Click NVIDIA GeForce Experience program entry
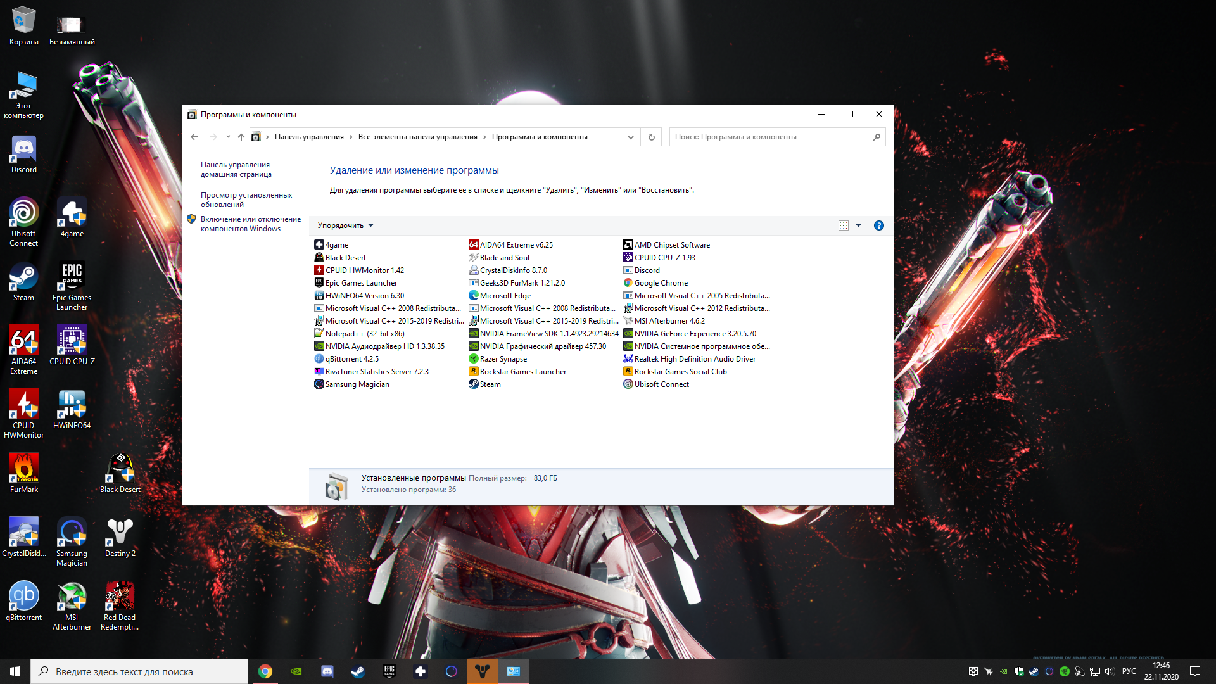1216x684 pixels. [695, 333]
